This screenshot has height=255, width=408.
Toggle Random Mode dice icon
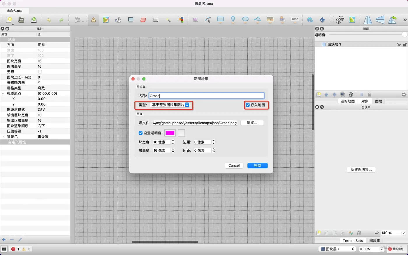tap(340, 20)
